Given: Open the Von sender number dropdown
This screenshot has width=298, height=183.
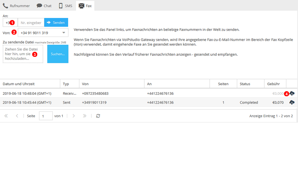Looking at the screenshot, I should coord(64,33).
